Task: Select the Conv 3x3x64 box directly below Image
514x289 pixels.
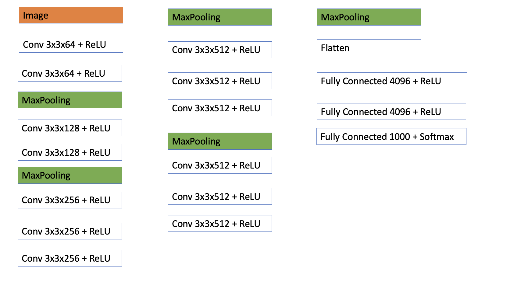Action: tap(71, 44)
